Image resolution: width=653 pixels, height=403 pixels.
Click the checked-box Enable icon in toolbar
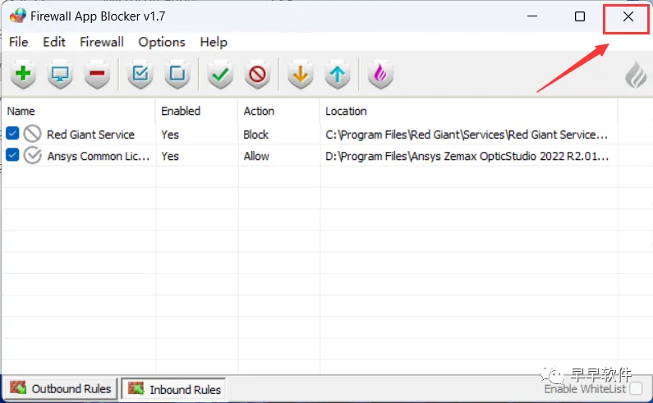tap(140, 75)
